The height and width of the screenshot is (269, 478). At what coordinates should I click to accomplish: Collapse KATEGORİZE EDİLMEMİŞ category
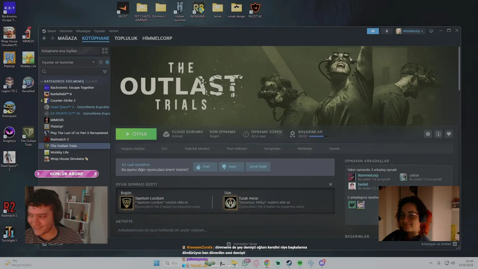(x=42, y=81)
